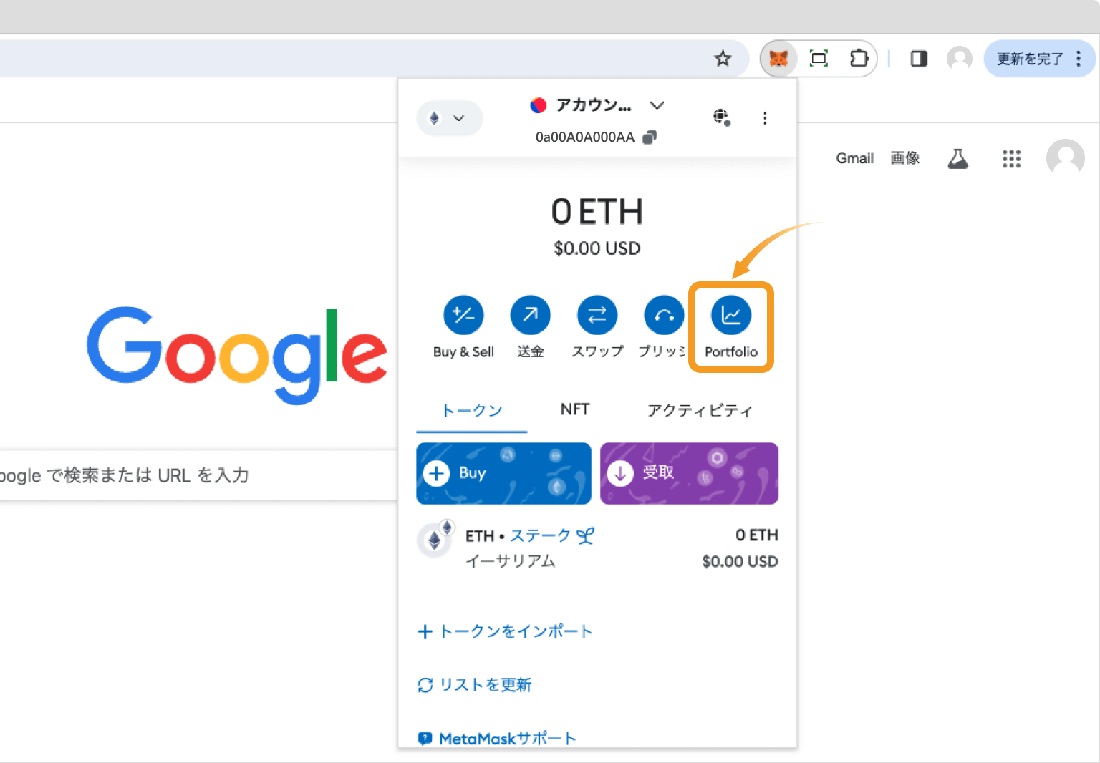The width and height of the screenshot is (1100, 763).
Task: Click the Buy & Sell button
Action: click(x=463, y=328)
